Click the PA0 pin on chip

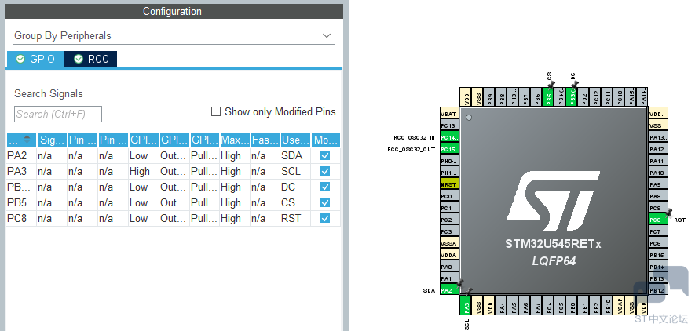click(x=449, y=267)
